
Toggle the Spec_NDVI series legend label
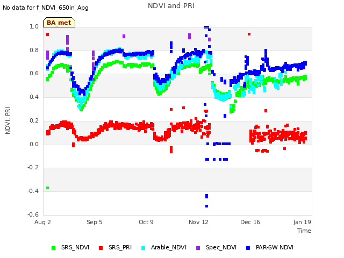[221, 247]
